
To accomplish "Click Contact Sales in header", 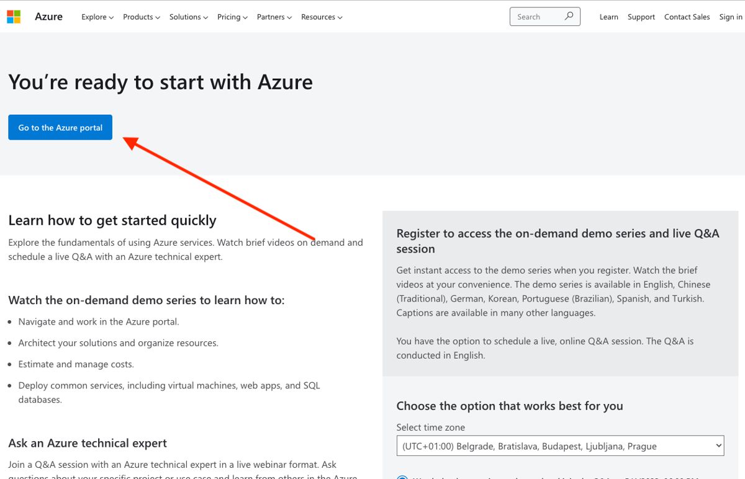I will point(687,17).
